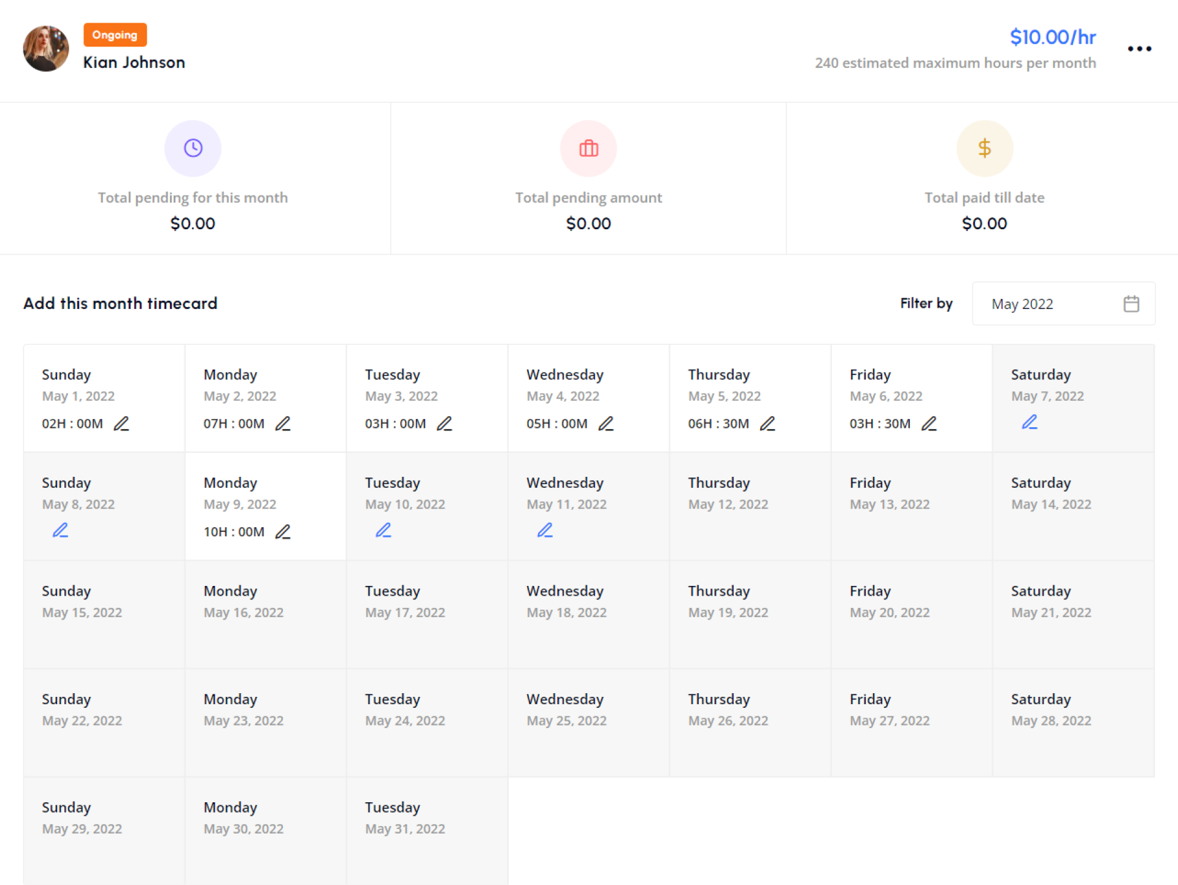The image size is (1178, 885).
Task: Edit Wednesday May 4 hours entry
Action: point(606,424)
